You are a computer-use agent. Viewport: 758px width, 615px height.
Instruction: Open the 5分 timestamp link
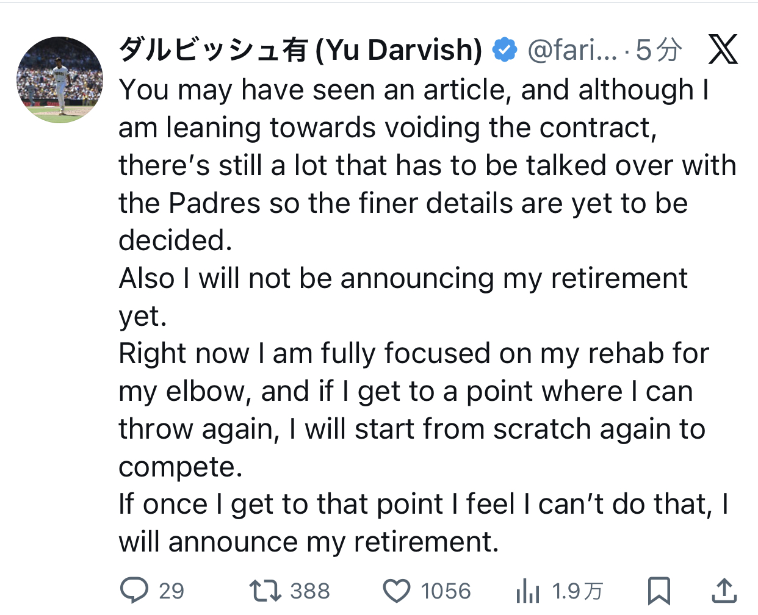click(659, 50)
